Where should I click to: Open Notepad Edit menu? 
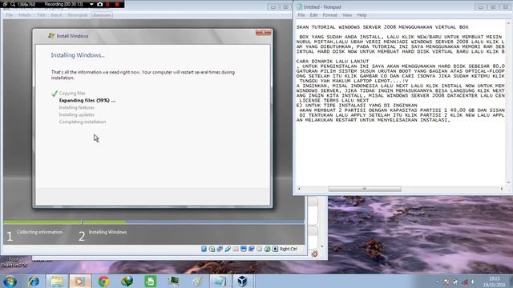click(x=313, y=15)
